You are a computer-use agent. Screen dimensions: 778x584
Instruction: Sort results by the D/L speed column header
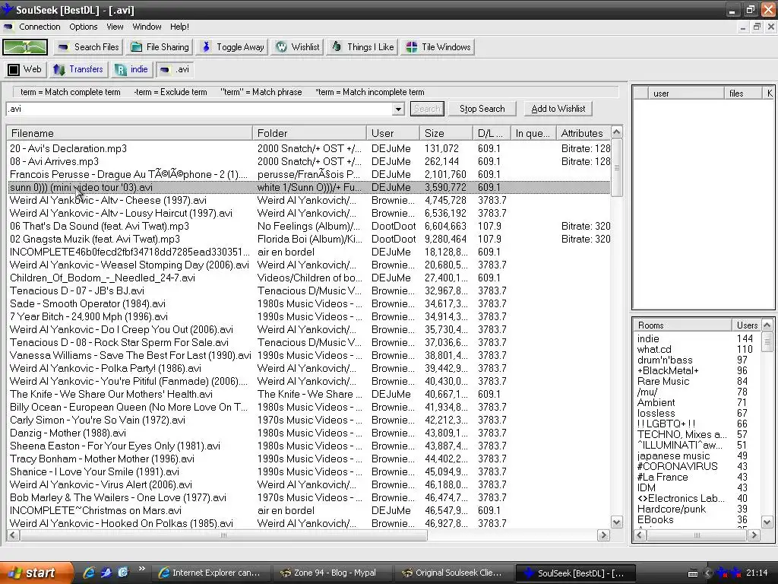[x=492, y=133]
